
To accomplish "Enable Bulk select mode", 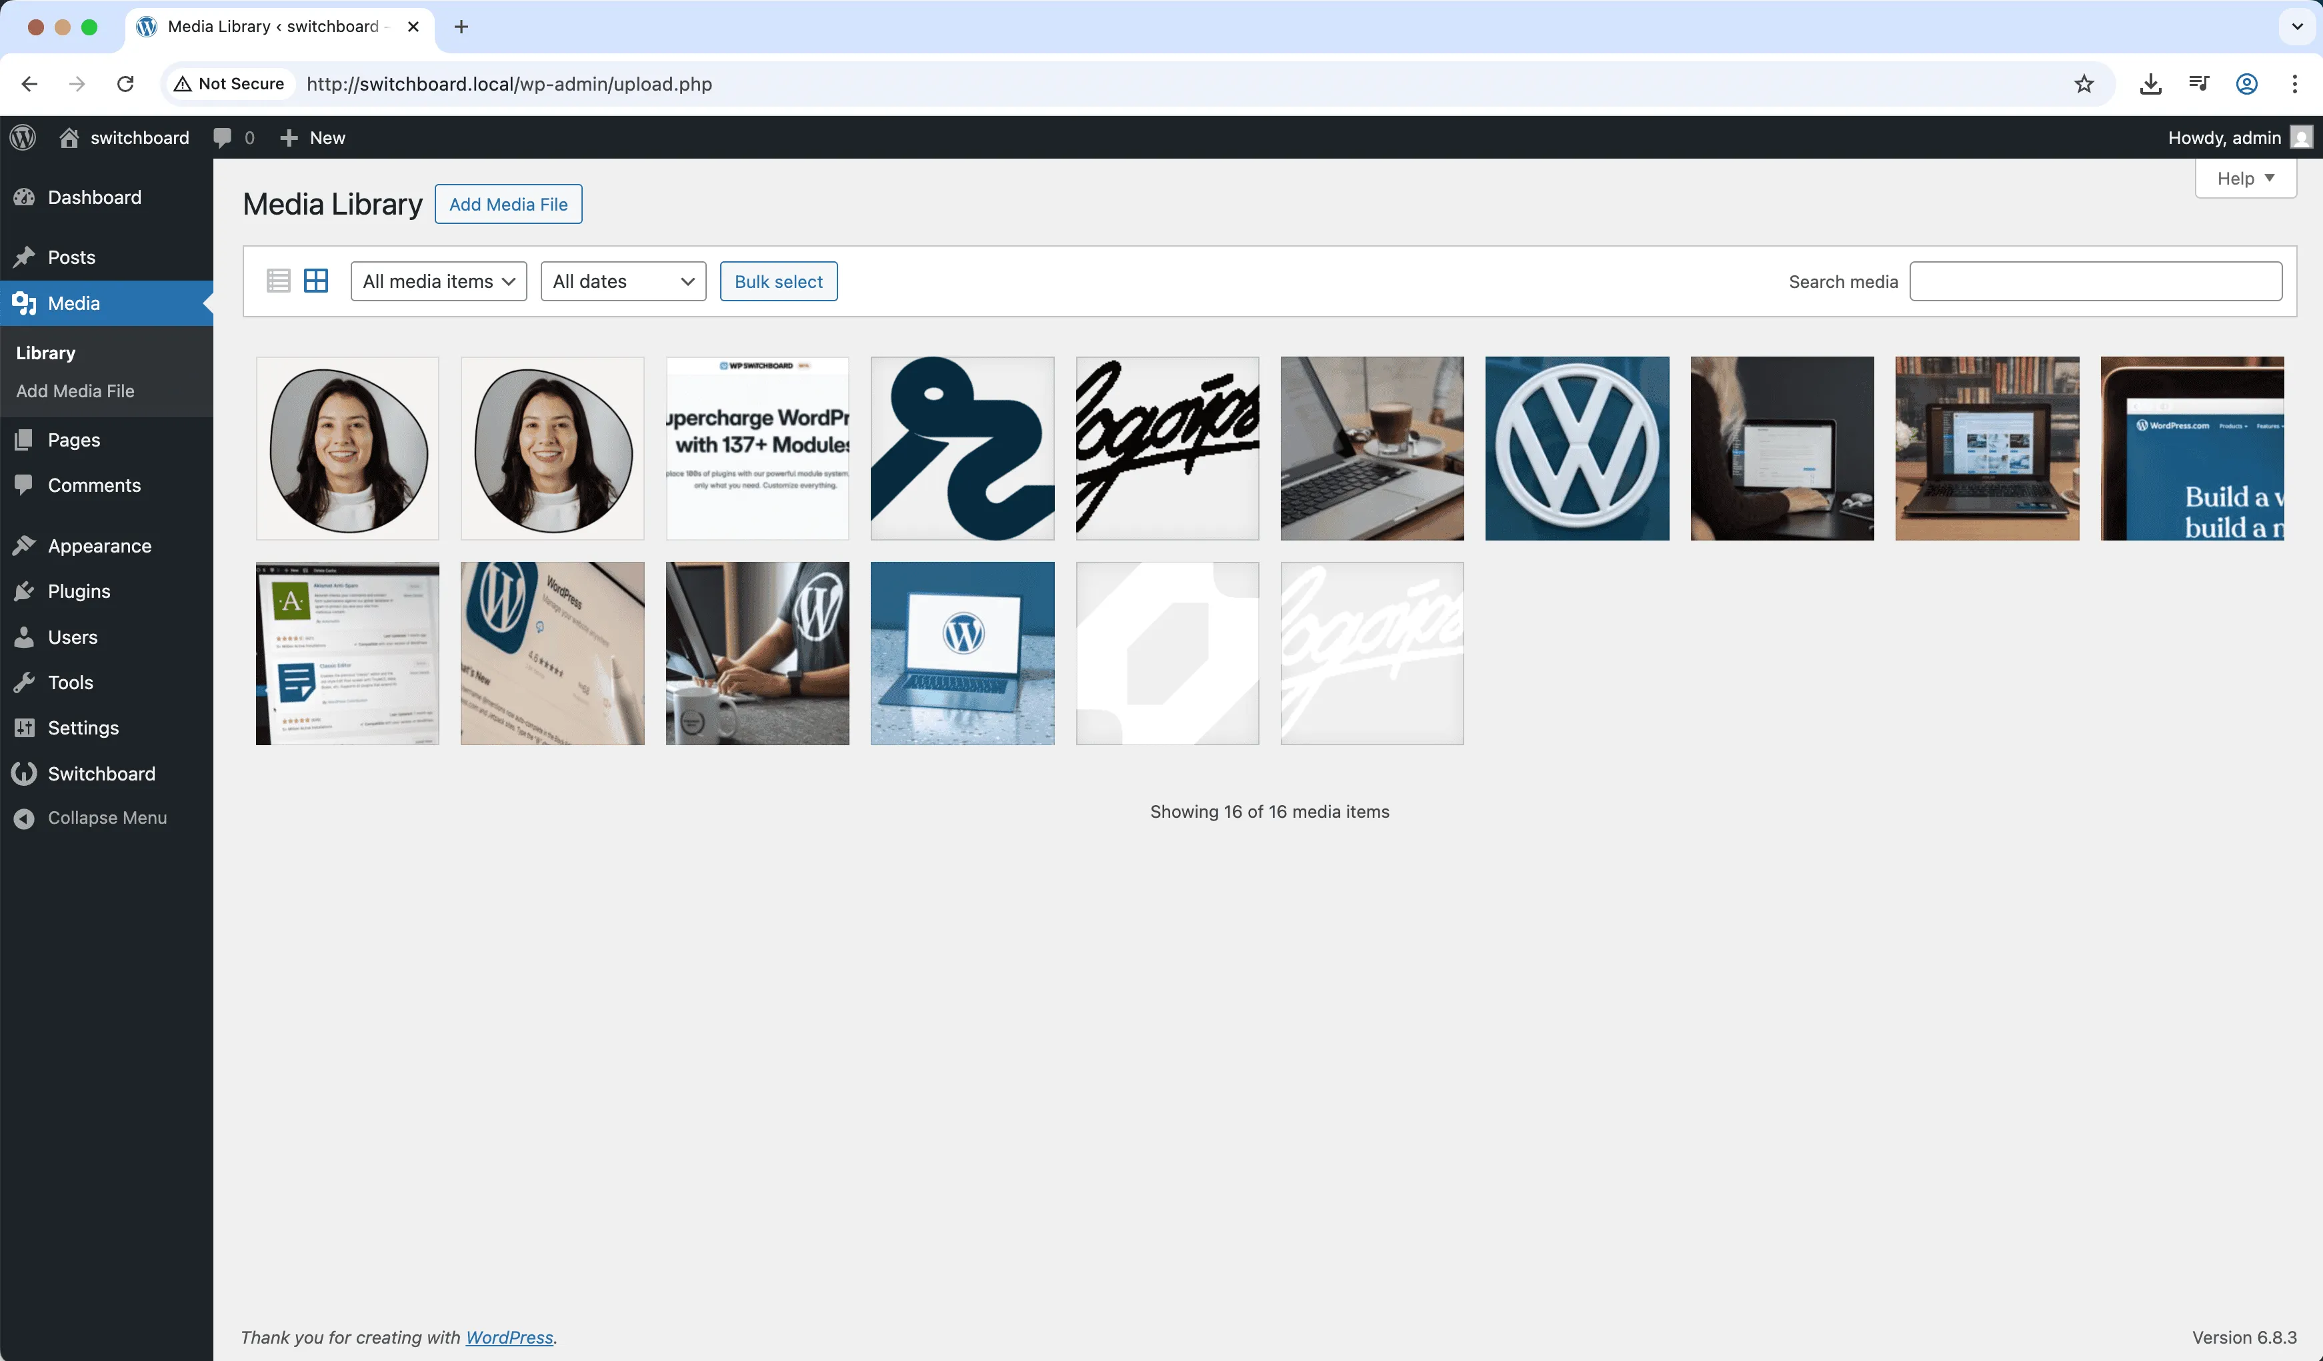I will pyautogui.click(x=778, y=281).
